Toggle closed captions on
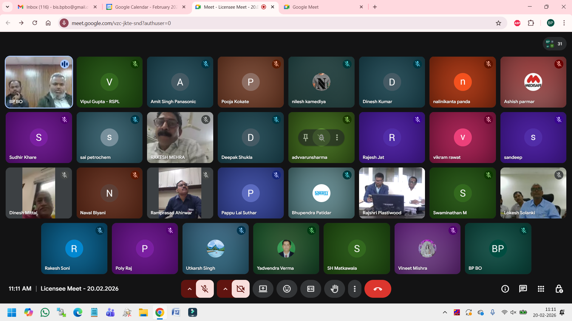The image size is (572, 321). (x=310, y=289)
